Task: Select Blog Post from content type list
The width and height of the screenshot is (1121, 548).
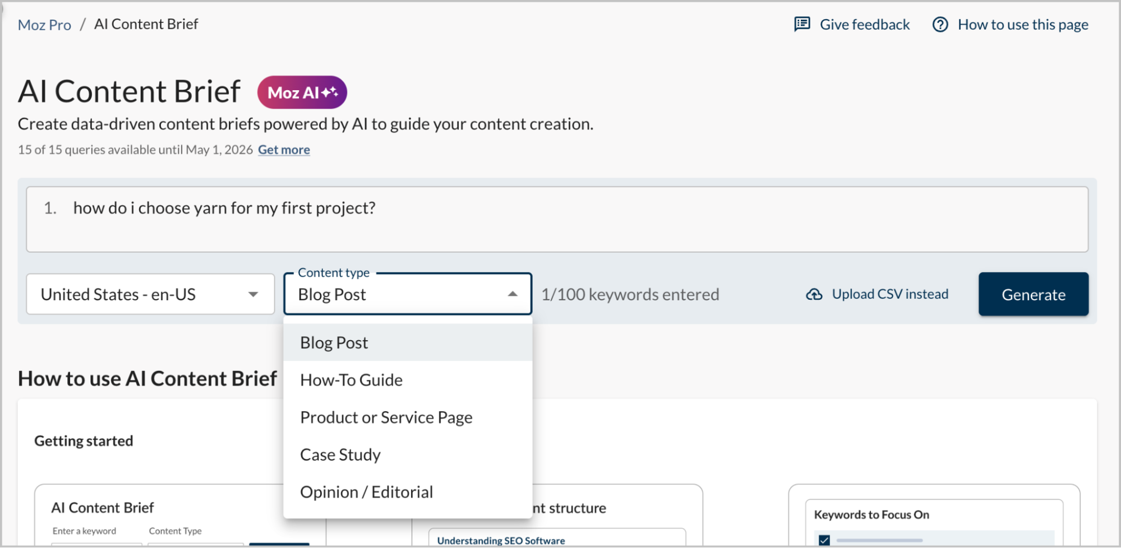Action: point(408,342)
